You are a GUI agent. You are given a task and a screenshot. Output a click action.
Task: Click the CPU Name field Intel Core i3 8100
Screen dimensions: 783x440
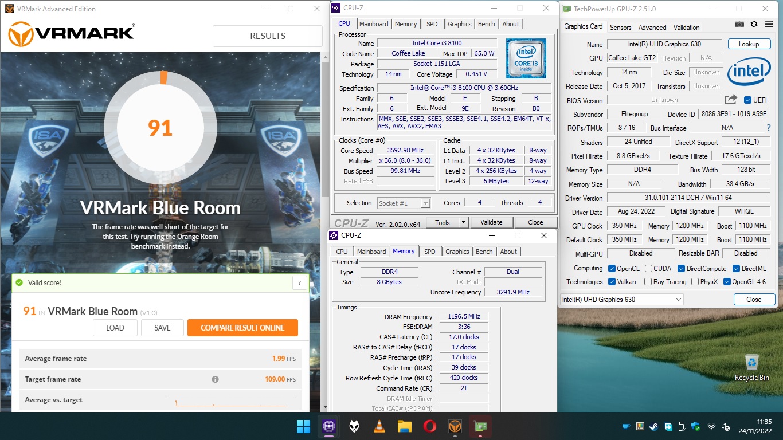click(x=437, y=43)
